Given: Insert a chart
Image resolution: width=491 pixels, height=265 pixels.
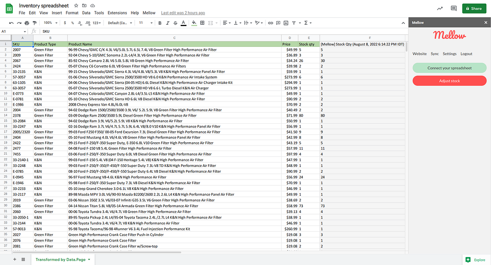Looking at the screenshot, I should click(286, 23).
